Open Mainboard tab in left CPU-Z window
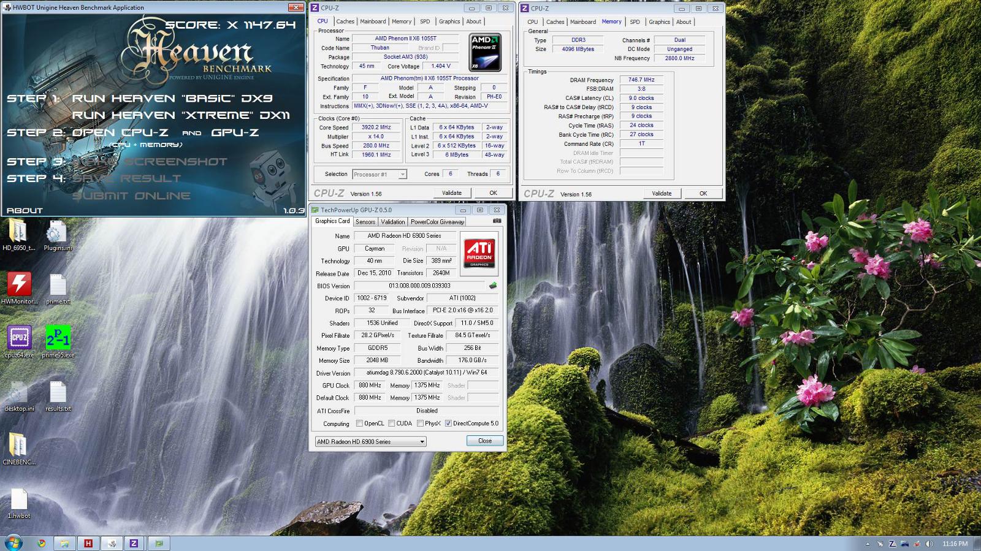 point(373,21)
